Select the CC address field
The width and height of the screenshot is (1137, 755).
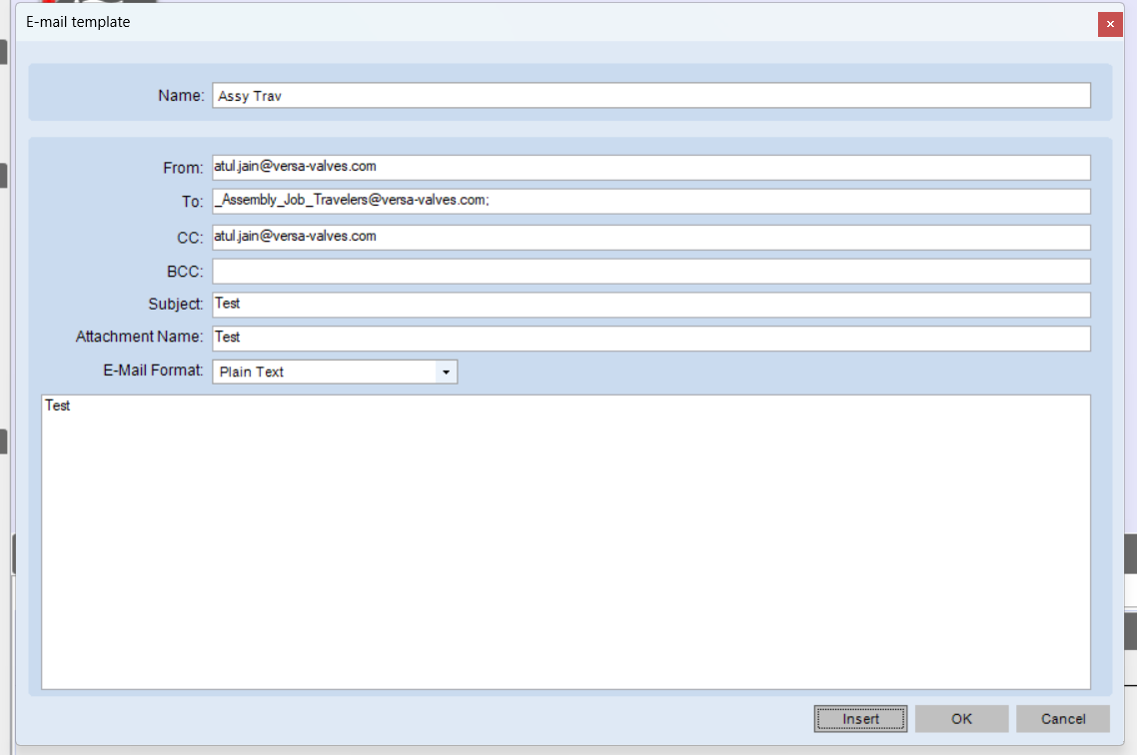coord(651,238)
